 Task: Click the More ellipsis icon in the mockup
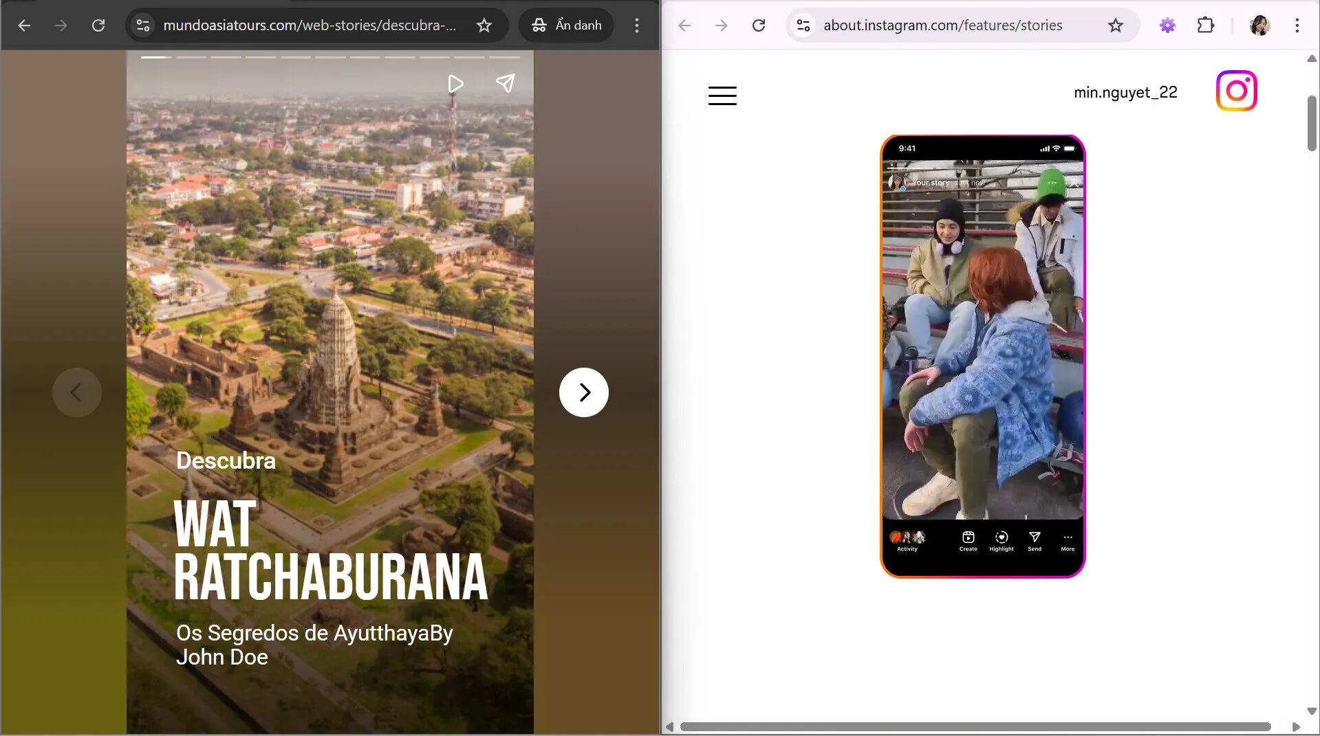tap(1068, 539)
